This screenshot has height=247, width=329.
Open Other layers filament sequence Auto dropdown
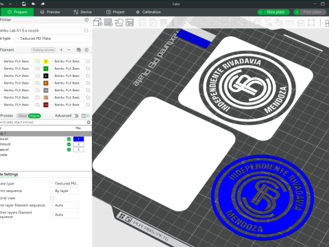point(64,215)
